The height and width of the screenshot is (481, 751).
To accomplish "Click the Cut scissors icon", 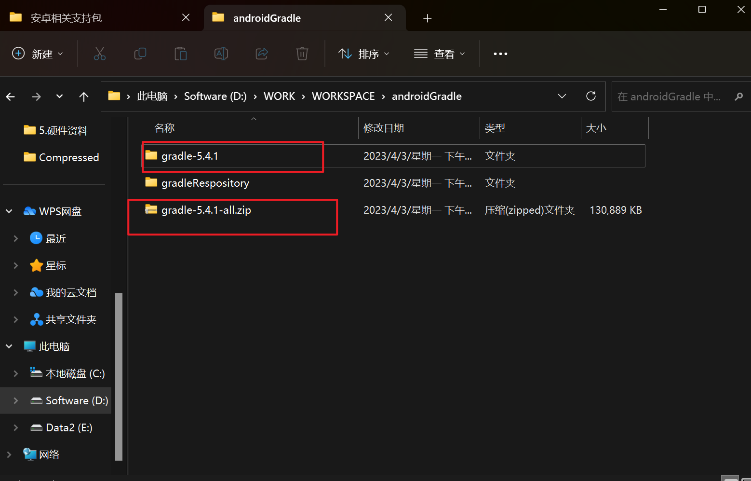I will [x=100, y=54].
